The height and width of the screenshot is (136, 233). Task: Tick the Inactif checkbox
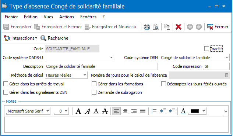click(206, 49)
